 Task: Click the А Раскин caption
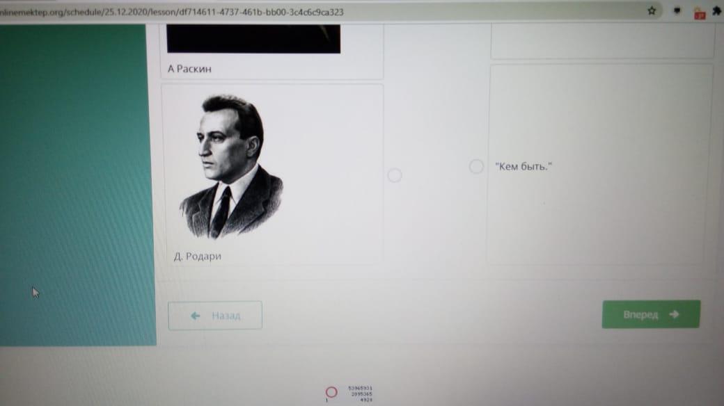(189, 69)
